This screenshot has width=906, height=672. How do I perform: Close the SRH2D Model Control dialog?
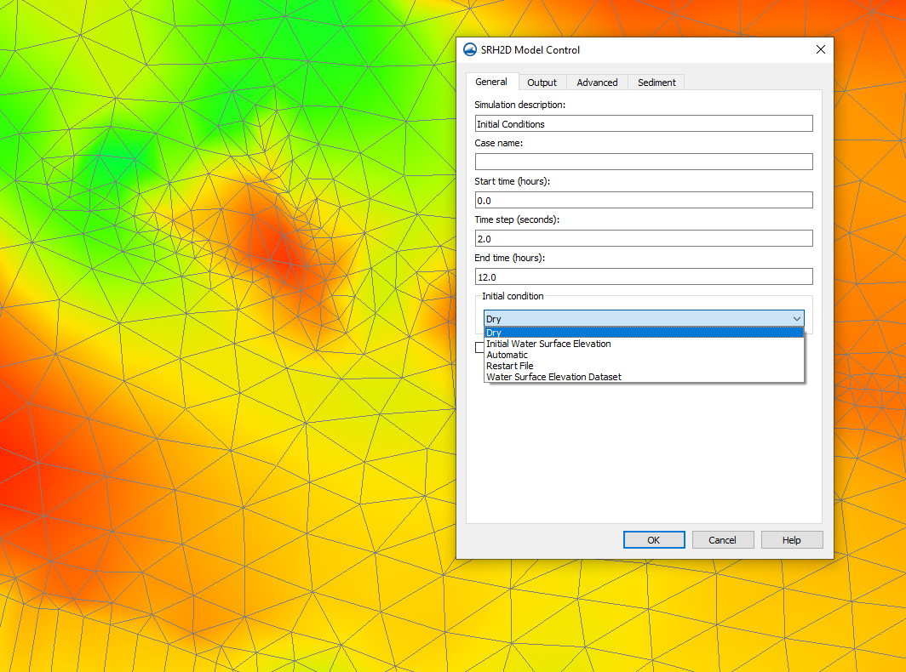[x=820, y=49]
